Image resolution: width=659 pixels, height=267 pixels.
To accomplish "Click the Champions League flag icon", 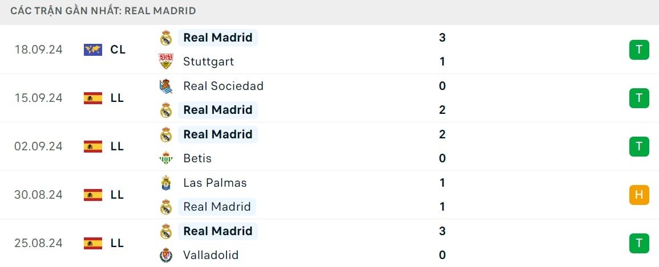I will coord(92,50).
